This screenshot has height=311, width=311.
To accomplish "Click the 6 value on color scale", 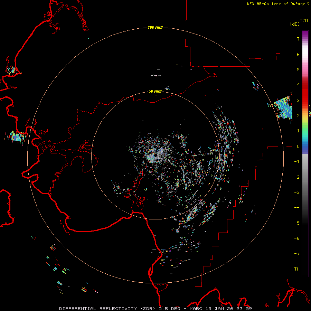I will pyautogui.click(x=298, y=54).
